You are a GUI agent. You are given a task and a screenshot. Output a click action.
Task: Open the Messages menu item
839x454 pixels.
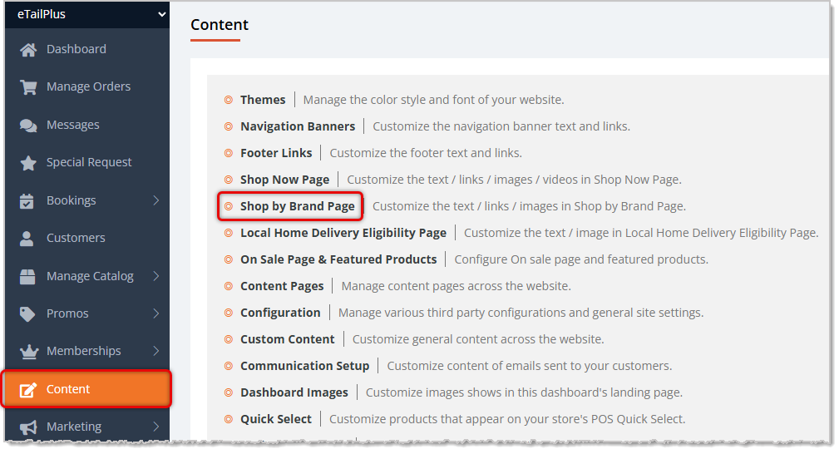point(87,125)
